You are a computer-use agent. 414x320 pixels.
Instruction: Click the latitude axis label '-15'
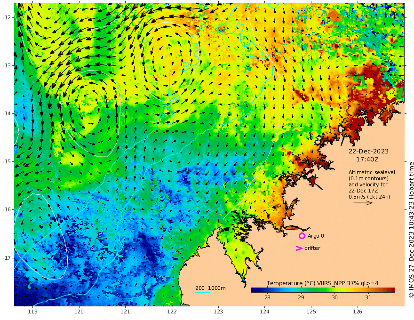point(7,161)
